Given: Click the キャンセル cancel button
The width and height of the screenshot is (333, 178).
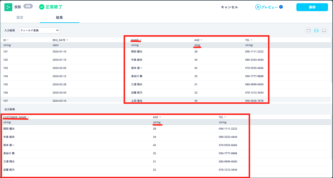Looking at the screenshot, I should [x=229, y=7].
